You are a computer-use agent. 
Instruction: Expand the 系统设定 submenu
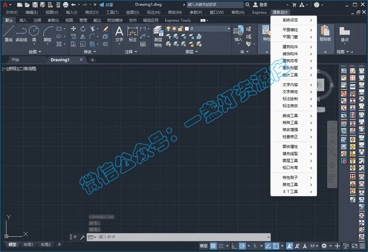294,20
